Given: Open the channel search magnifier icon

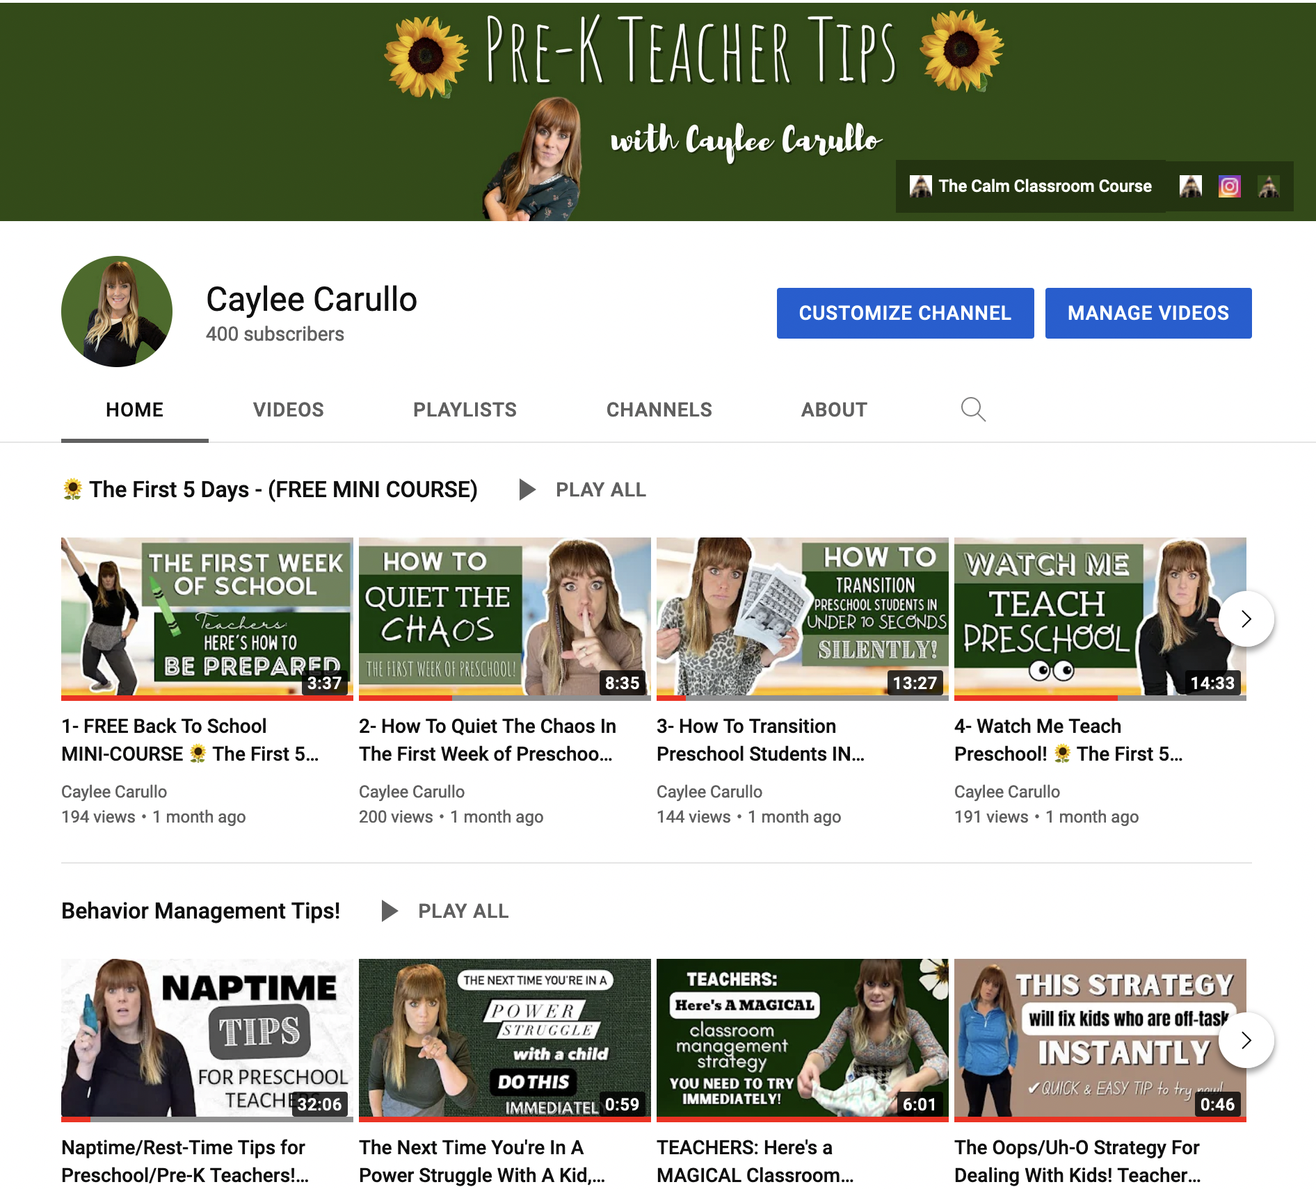Looking at the screenshot, I should click(973, 410).
